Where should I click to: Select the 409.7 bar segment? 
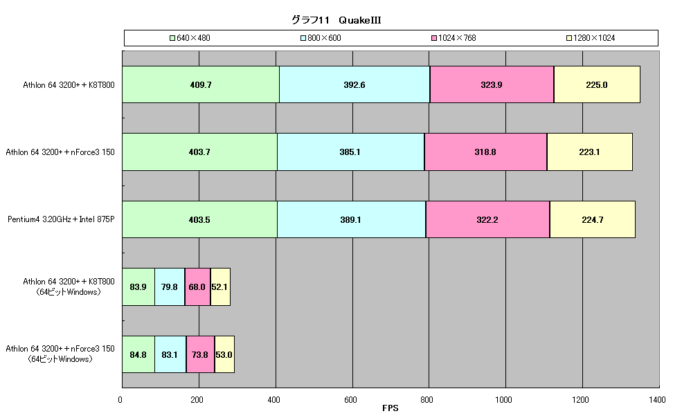pos(201,84)
